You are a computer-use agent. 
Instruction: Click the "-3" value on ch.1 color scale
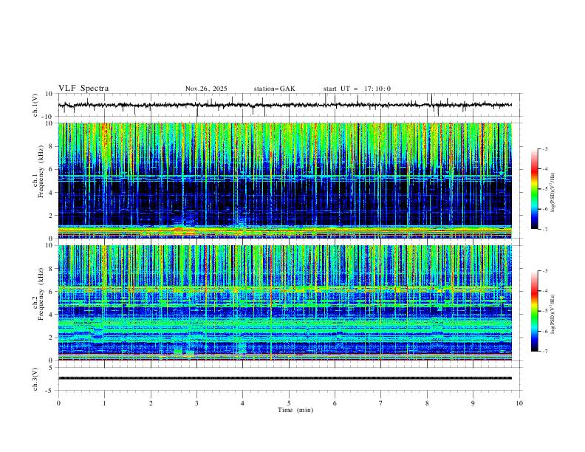pos(544,148)
